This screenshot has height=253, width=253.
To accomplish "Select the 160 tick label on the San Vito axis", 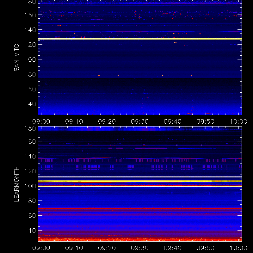I will point(30,15).
